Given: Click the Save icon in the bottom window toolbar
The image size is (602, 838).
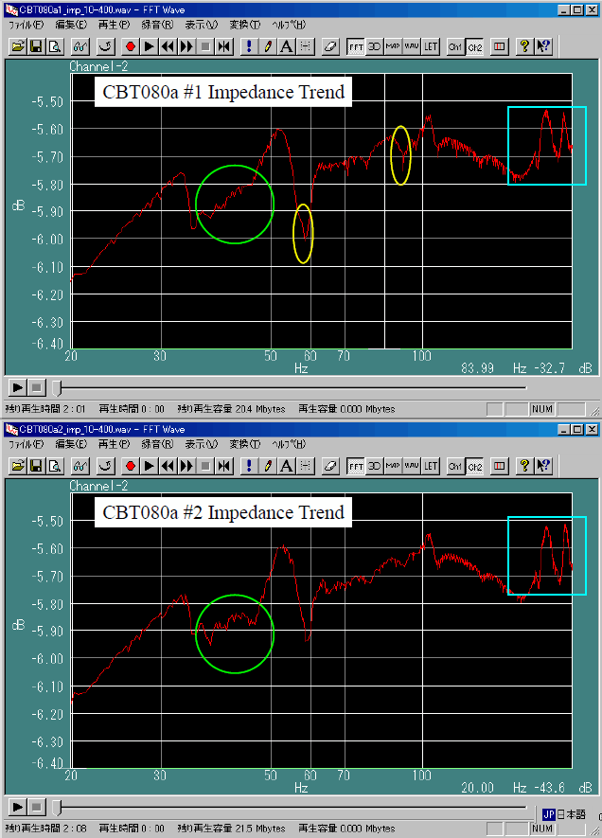Looking at the screenshot, I should click(x=36, y=466).
